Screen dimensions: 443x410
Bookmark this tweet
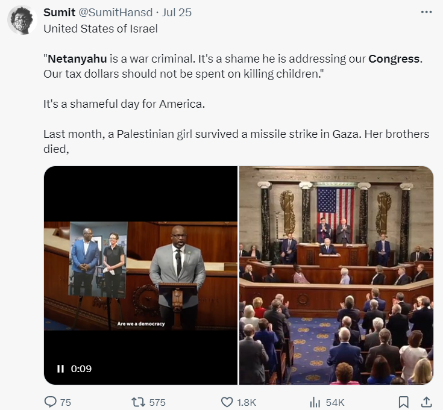point(404,402)
